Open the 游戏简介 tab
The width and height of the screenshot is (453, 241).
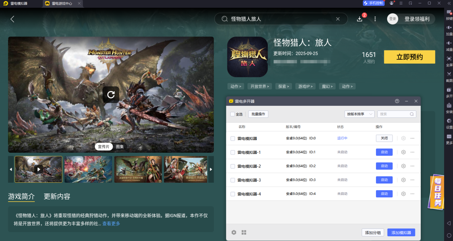21,196
